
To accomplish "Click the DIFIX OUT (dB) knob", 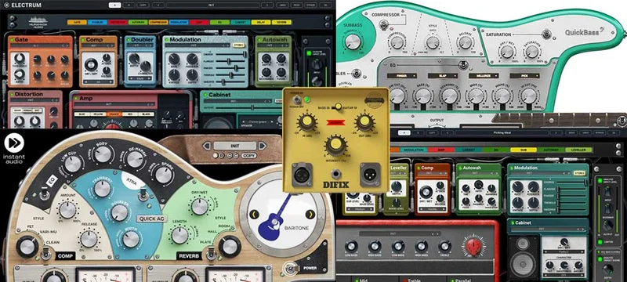I will [364, 121].
